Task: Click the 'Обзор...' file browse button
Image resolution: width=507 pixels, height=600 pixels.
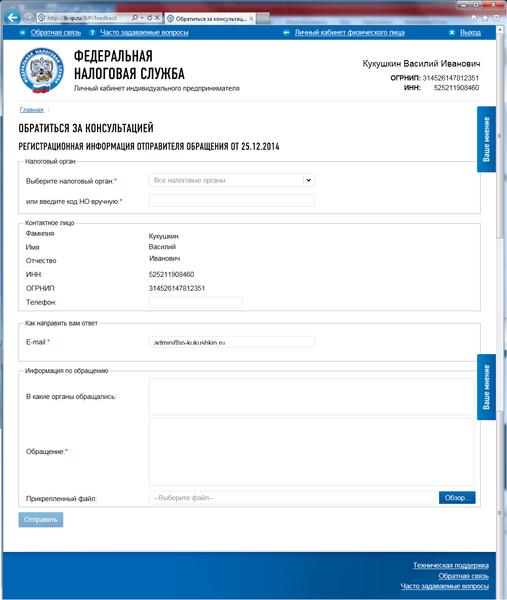Action: (x=457, y=497)
